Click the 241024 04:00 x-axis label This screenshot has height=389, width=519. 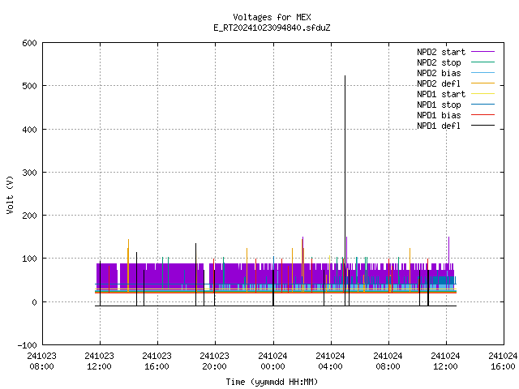330,361
